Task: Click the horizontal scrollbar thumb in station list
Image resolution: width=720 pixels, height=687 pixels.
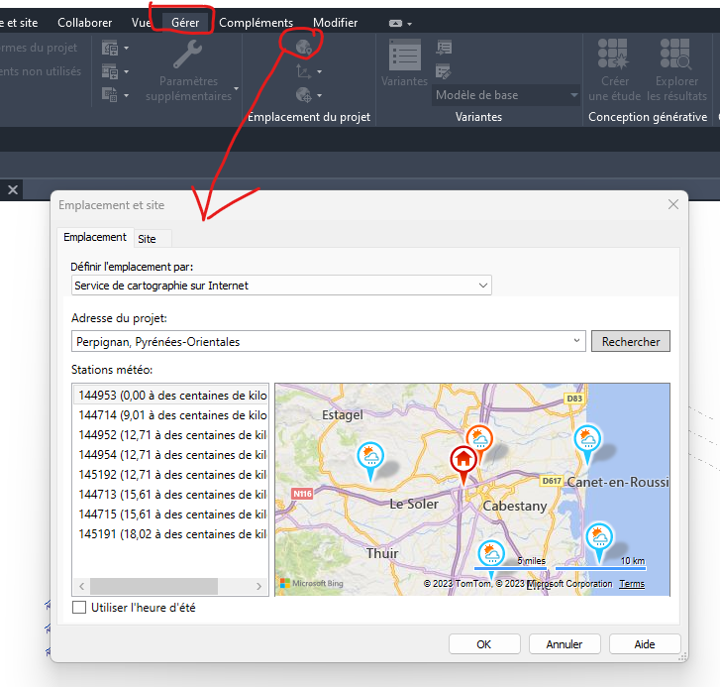Action: coord(154,586)
